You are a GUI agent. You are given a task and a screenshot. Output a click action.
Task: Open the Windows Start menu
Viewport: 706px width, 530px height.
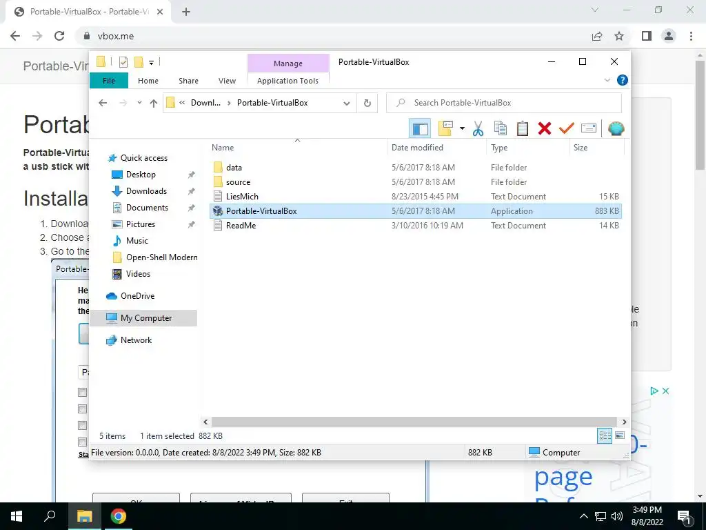click(x=17, y=516)
